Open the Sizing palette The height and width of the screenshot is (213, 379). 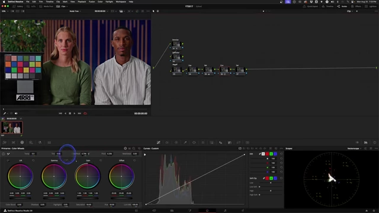click(239, 143)
